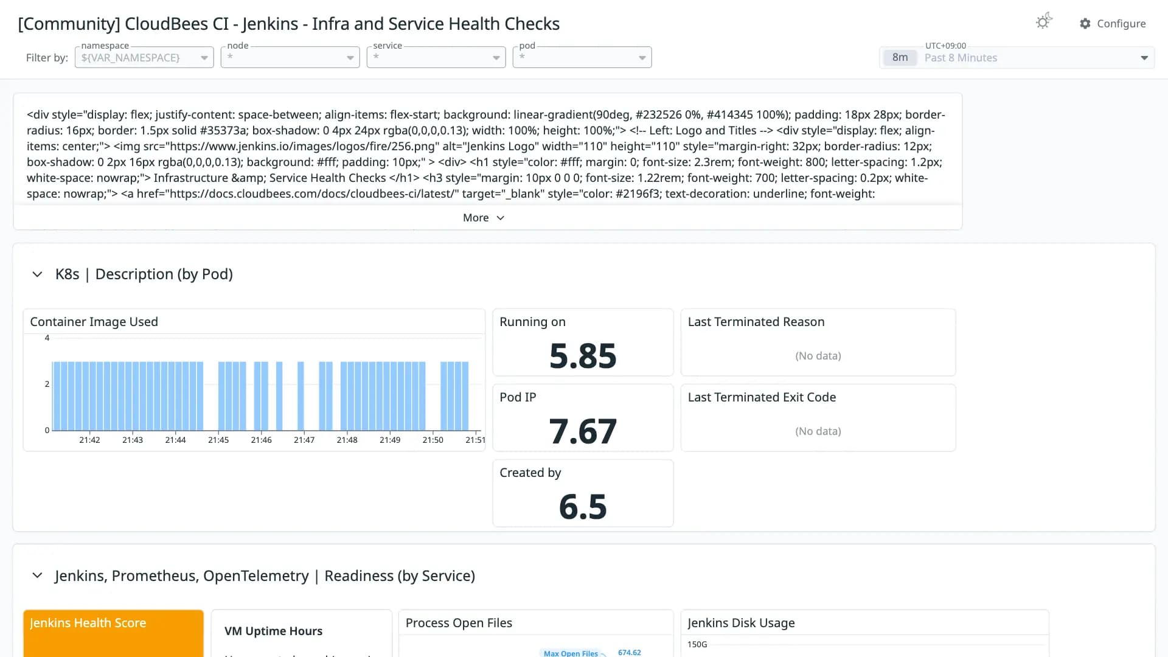Click the Configure label
Viewport: 1168px width, 657px height.
pyautogui.click(x=1121, y=24)
